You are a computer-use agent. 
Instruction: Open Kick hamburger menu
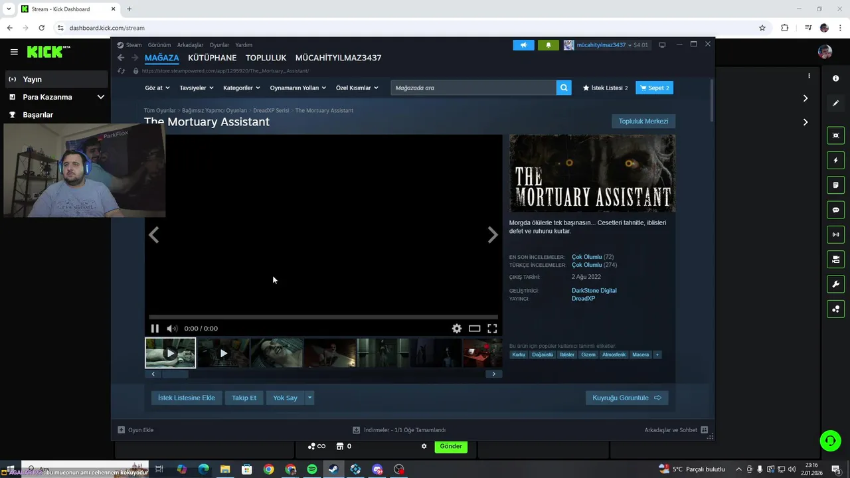click(14, 52)
